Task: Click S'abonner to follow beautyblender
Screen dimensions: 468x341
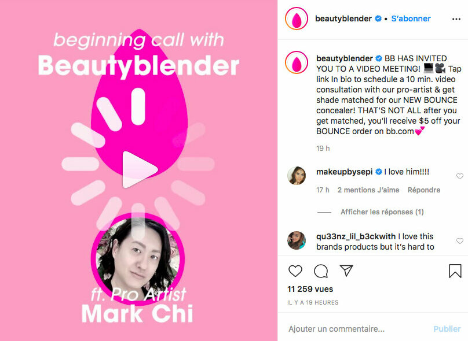Action: pos(411,18)
